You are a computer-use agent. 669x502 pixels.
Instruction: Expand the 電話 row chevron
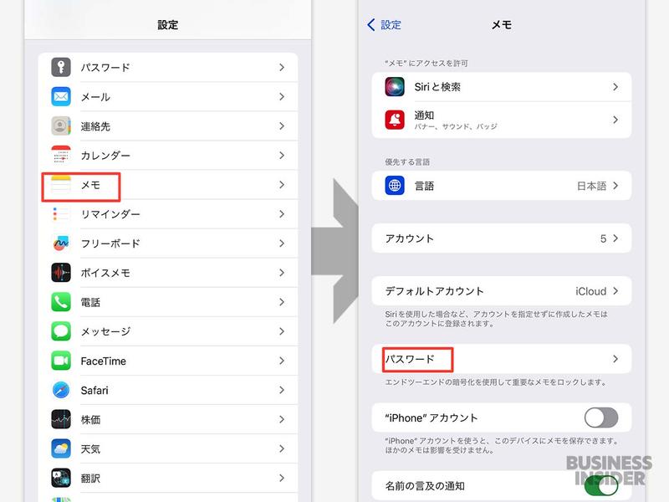[282, 302]
